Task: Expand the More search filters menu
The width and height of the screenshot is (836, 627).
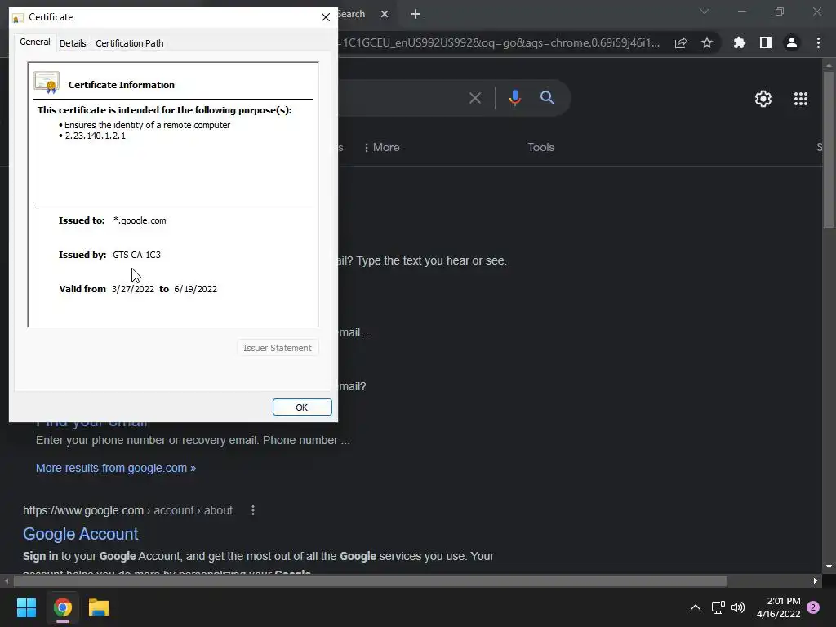Action: [x=382, y=147]
